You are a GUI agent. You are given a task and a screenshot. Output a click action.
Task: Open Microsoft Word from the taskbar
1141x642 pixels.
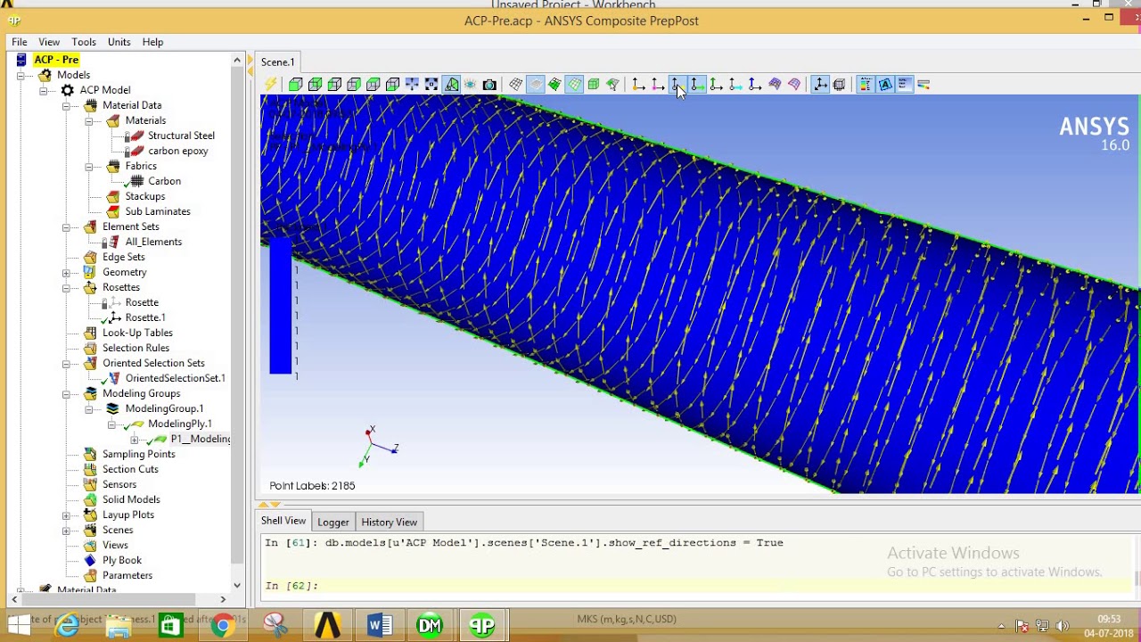[380, 626]
